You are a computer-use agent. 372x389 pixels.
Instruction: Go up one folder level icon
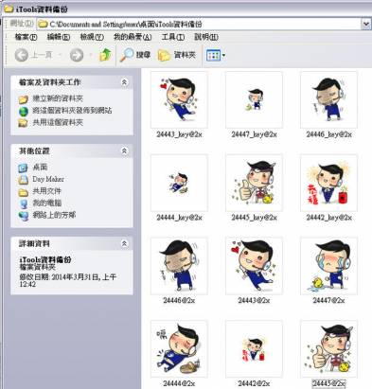[x=105, y=55]
